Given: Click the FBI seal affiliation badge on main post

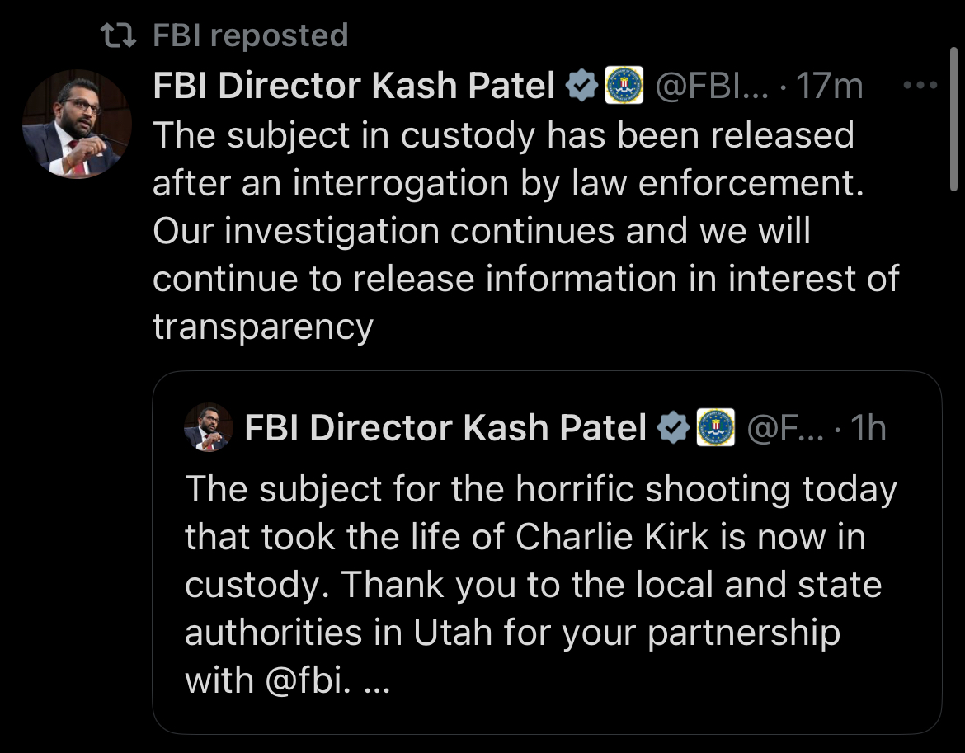Looking at the screenshot, I should (624, 86).
